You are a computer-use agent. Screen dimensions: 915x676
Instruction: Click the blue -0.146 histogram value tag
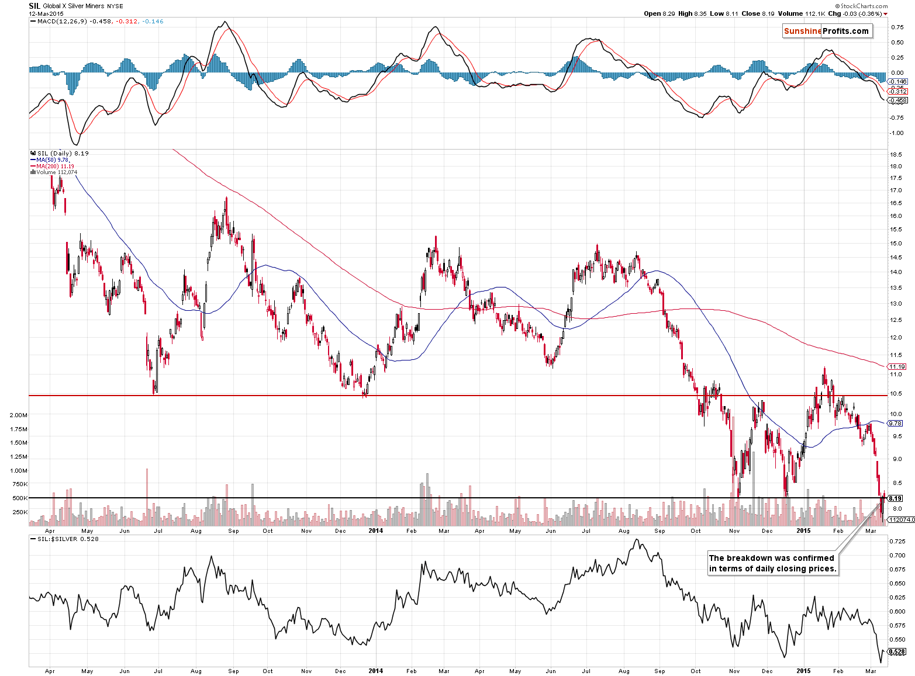pyautogui.click(x=897, y=82)
